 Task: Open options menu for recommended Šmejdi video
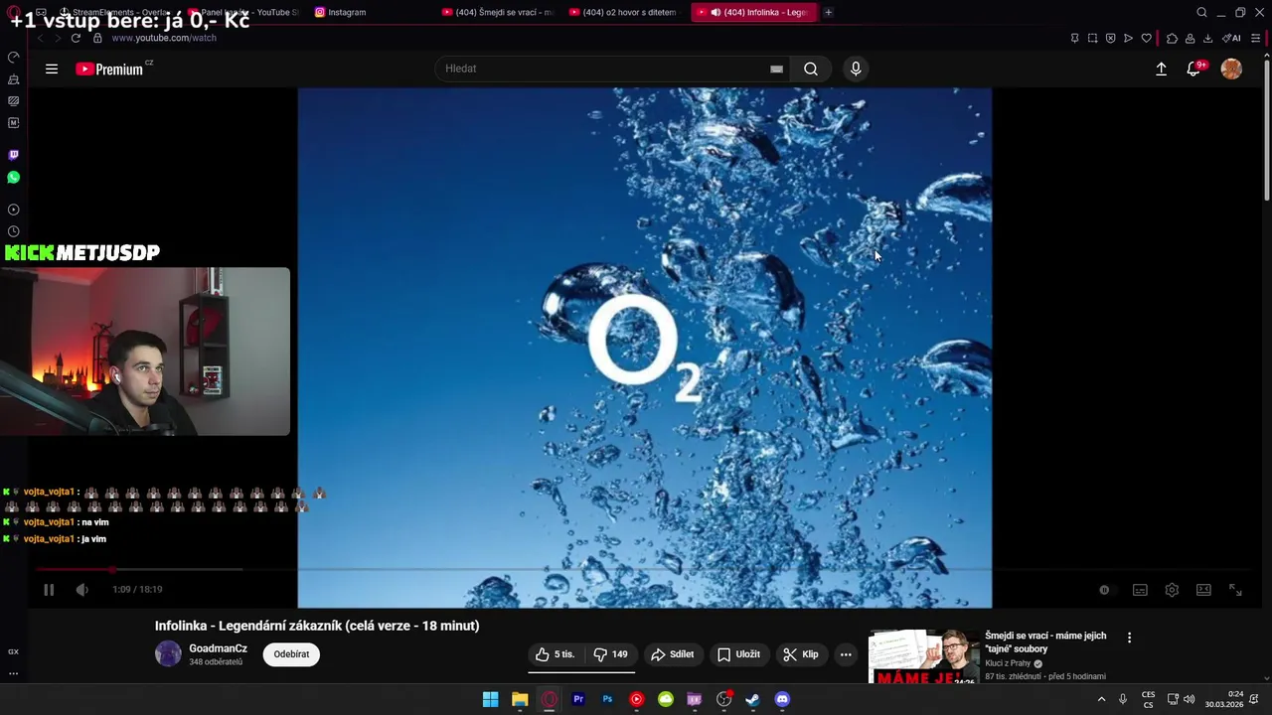1129,638
